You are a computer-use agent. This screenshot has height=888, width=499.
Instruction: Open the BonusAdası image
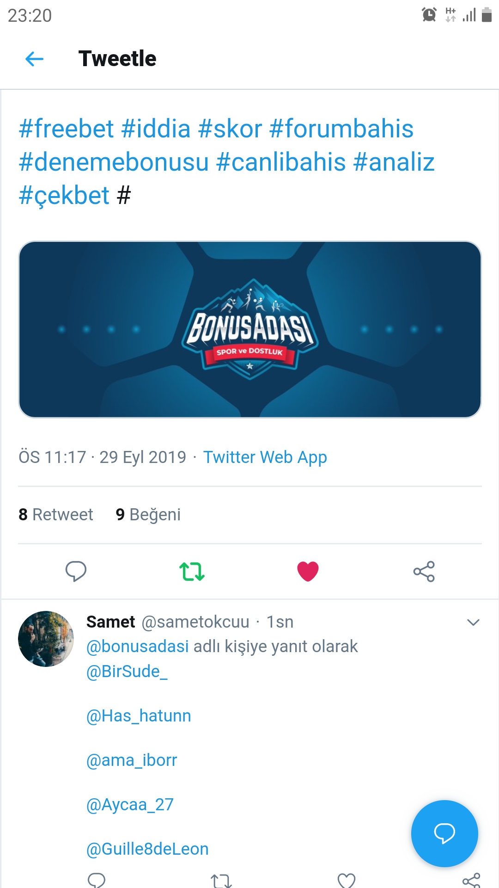(249, 329)
